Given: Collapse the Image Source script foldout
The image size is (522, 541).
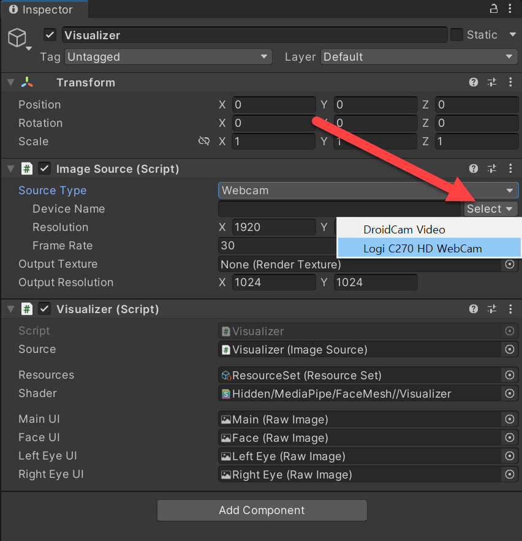Looking at the screenshot, I should (10, 168).
